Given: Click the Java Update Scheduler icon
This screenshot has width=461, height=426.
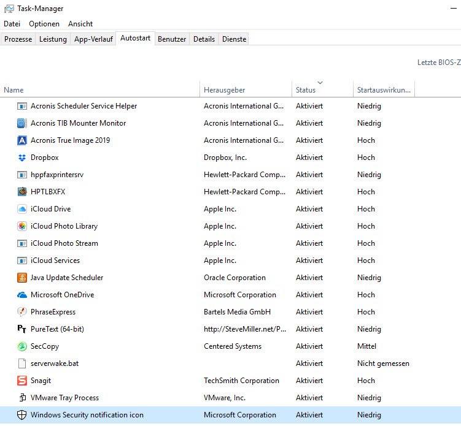Looking at the screenshot, I should [x=22, y=278].
